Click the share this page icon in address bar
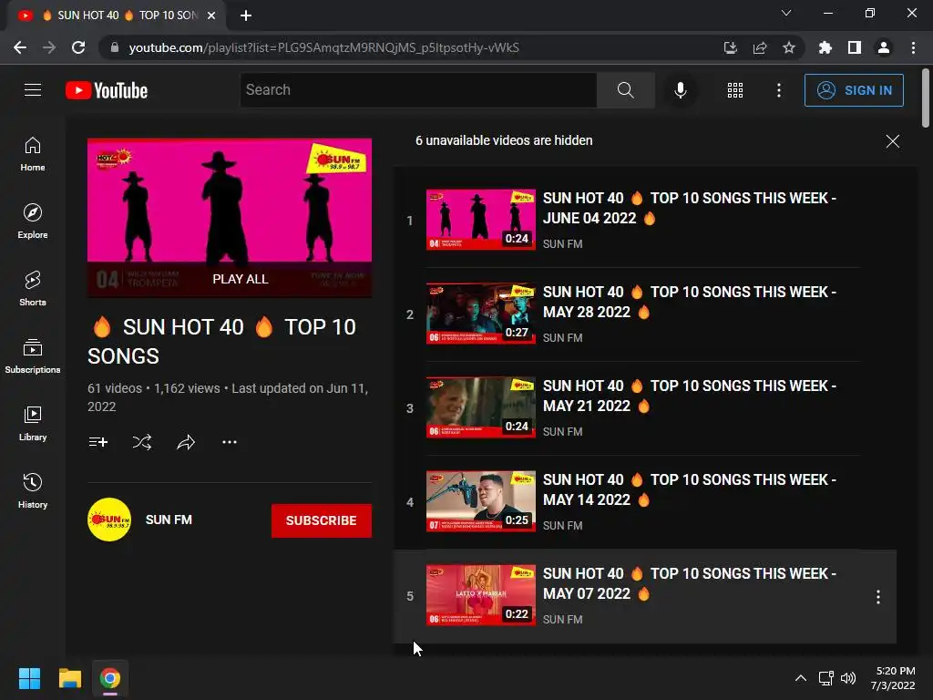Screen dimensions: 933x700 760,47
